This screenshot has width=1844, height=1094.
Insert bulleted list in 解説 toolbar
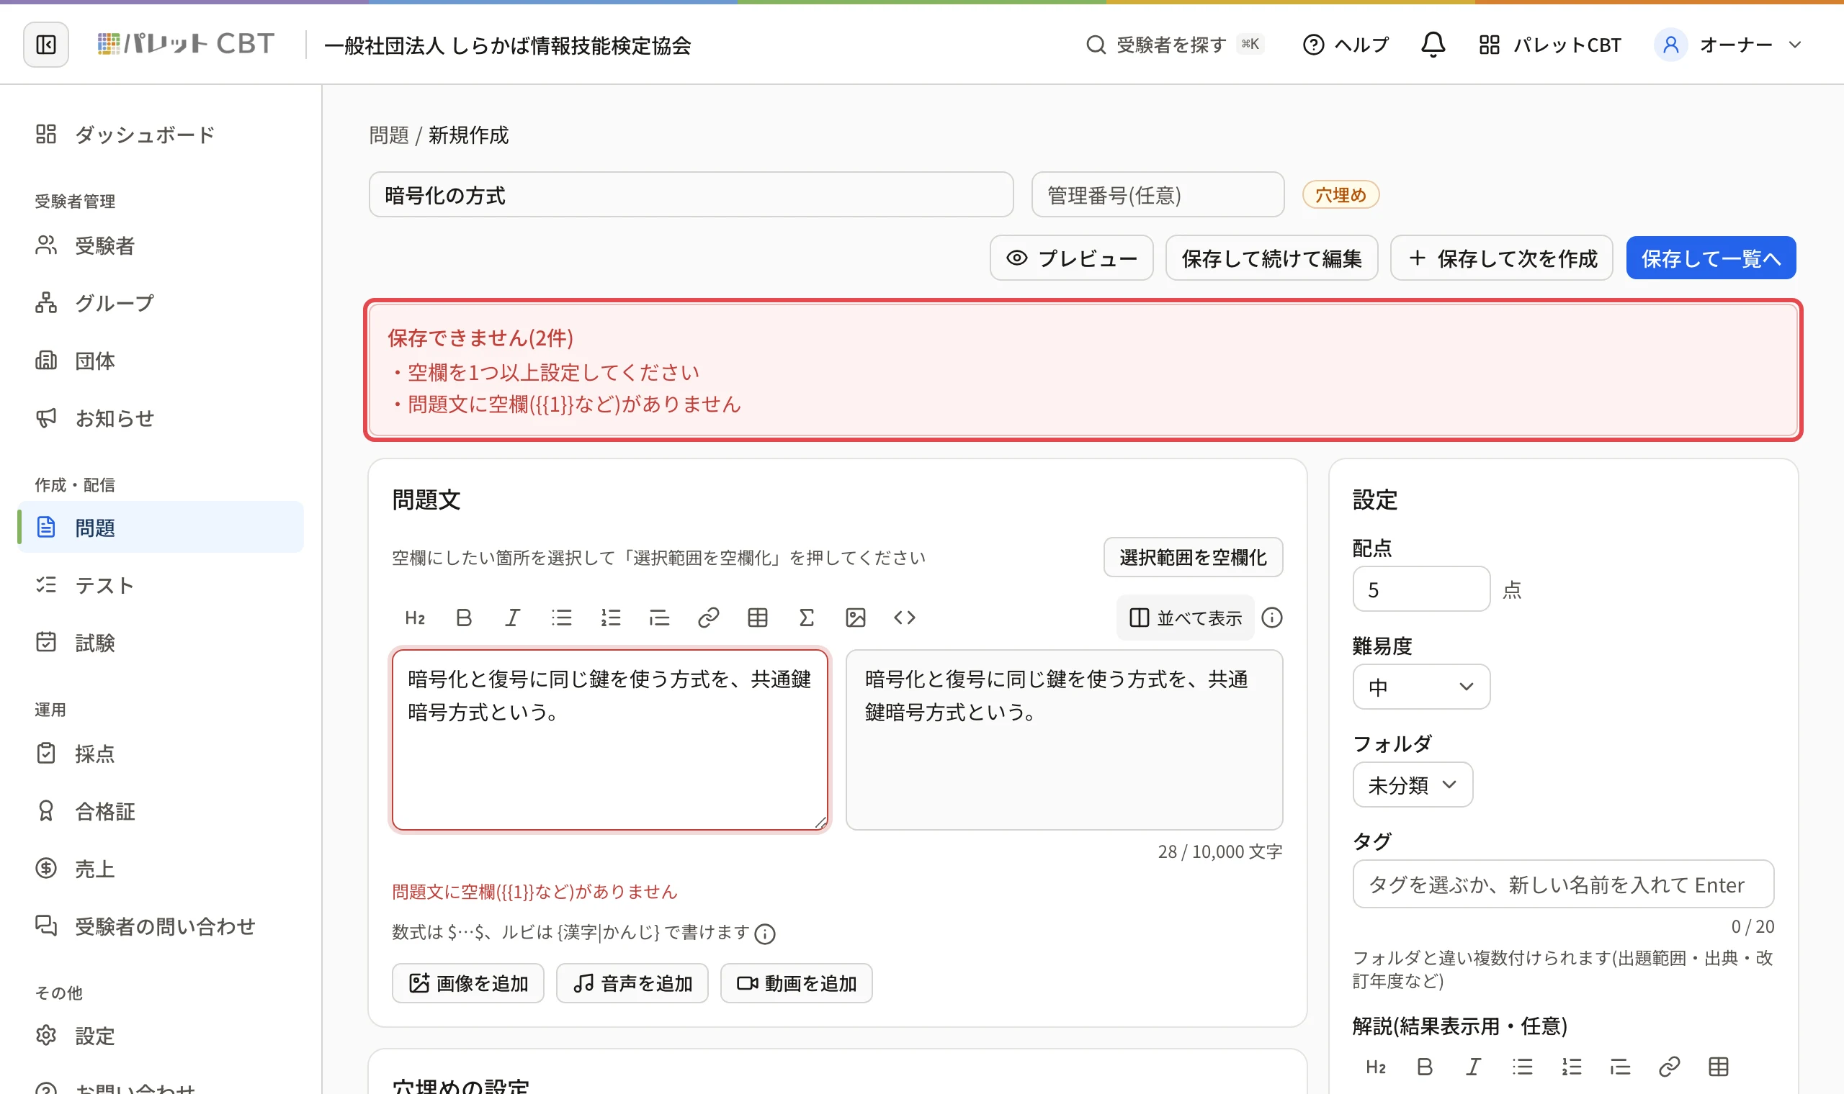click(x=1523, y=1067)
